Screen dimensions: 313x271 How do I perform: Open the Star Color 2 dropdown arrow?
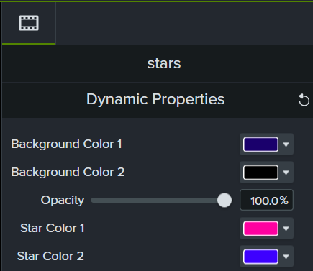coord(286,257)
